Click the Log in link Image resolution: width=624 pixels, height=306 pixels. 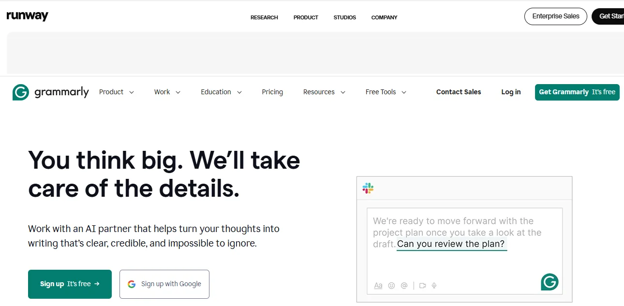(x=511, y=92)
